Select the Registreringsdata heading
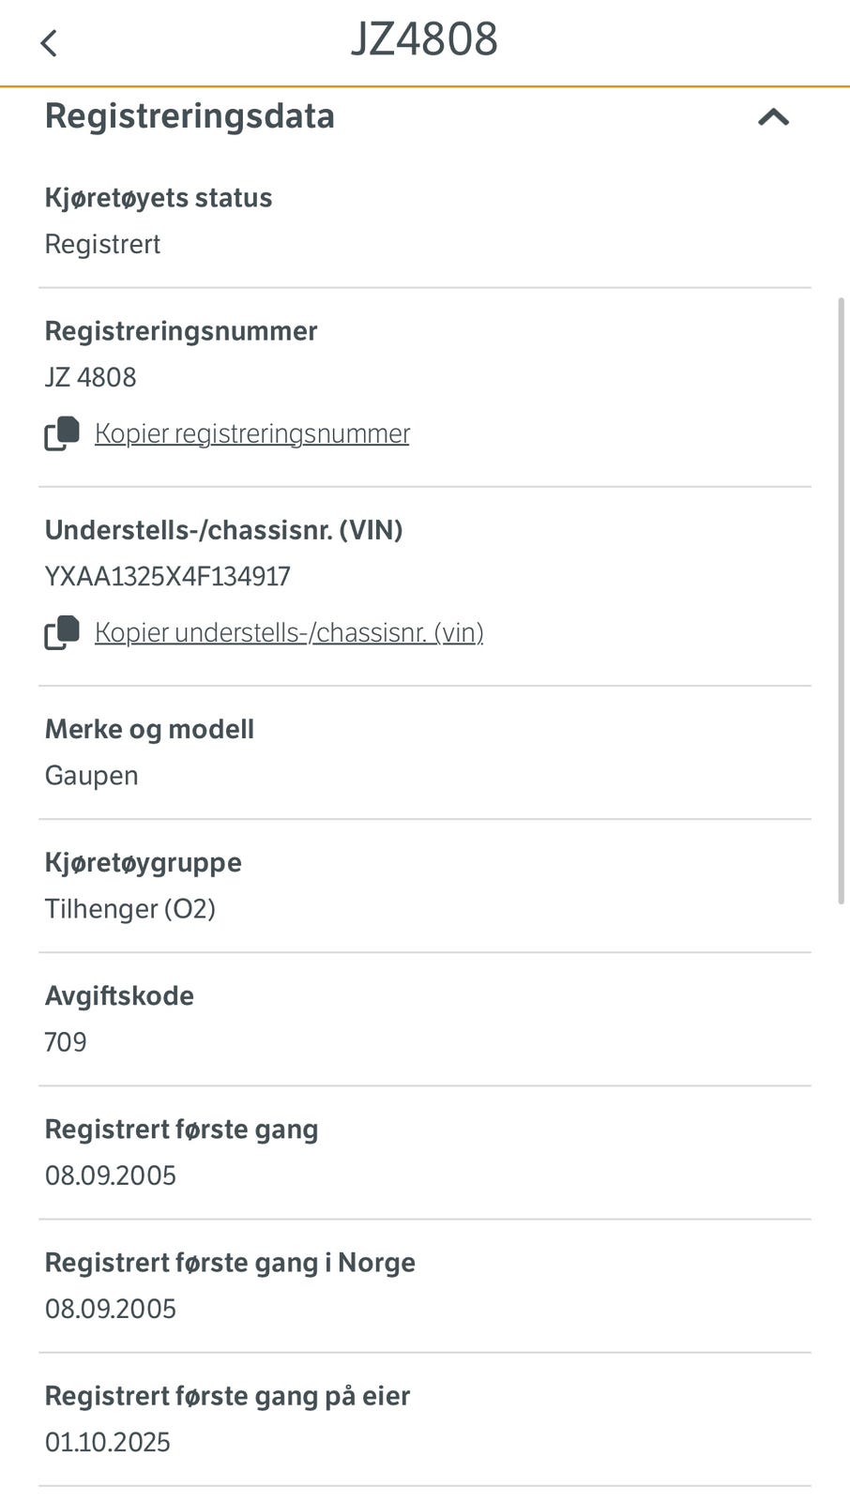 [190, 116]
